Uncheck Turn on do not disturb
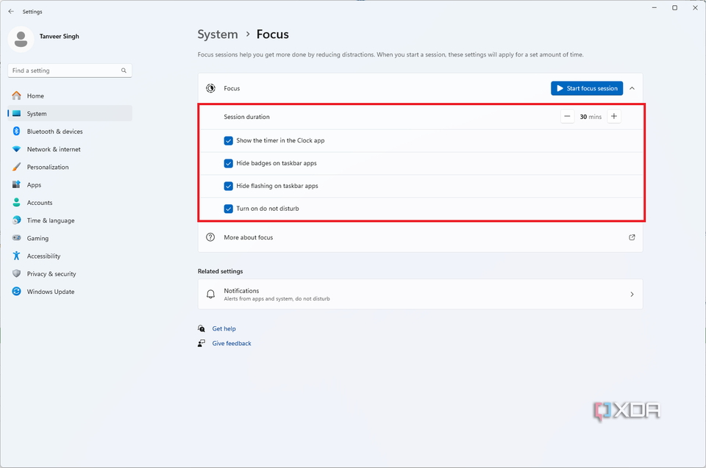 point(229,209)
